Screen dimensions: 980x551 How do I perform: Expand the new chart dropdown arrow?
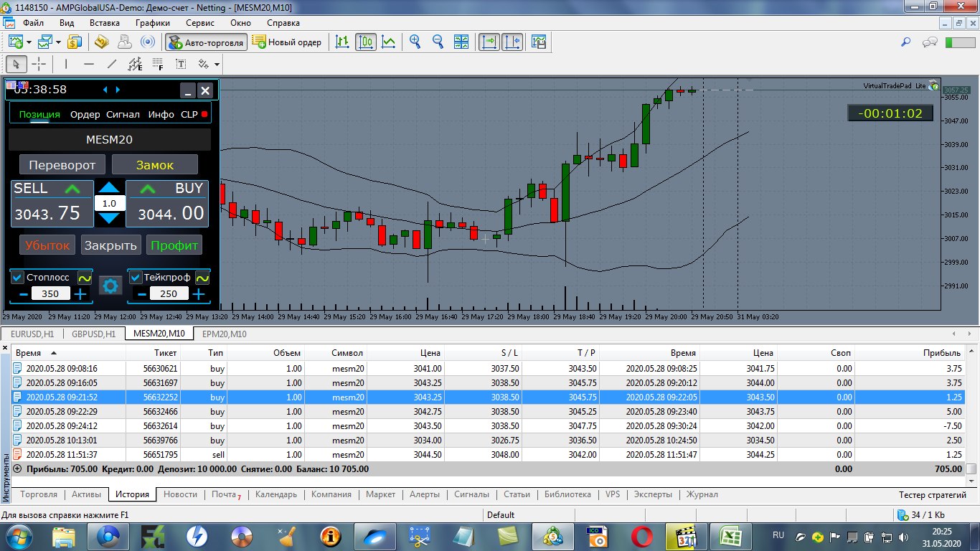29,42
